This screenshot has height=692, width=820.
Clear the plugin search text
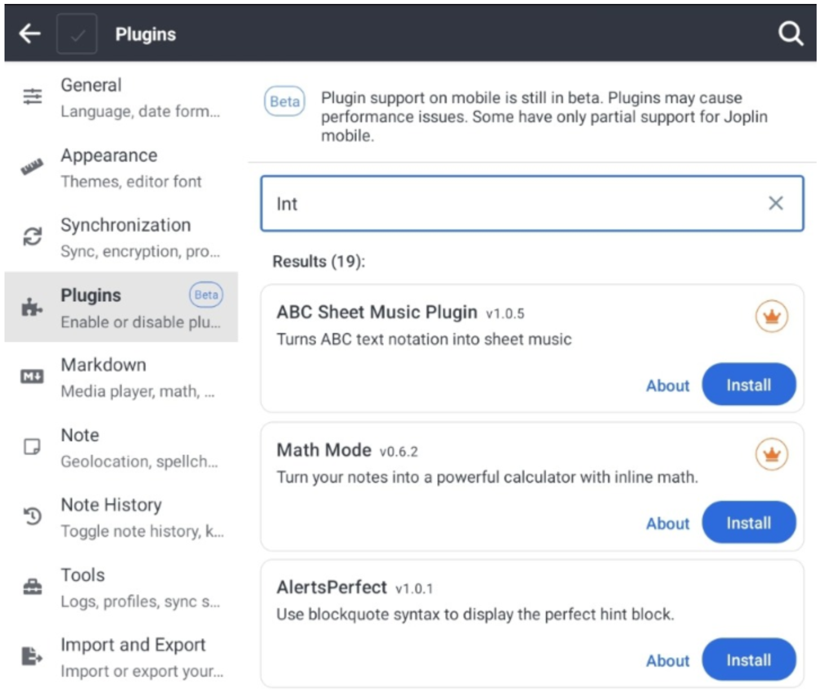[x=775, y=203]
